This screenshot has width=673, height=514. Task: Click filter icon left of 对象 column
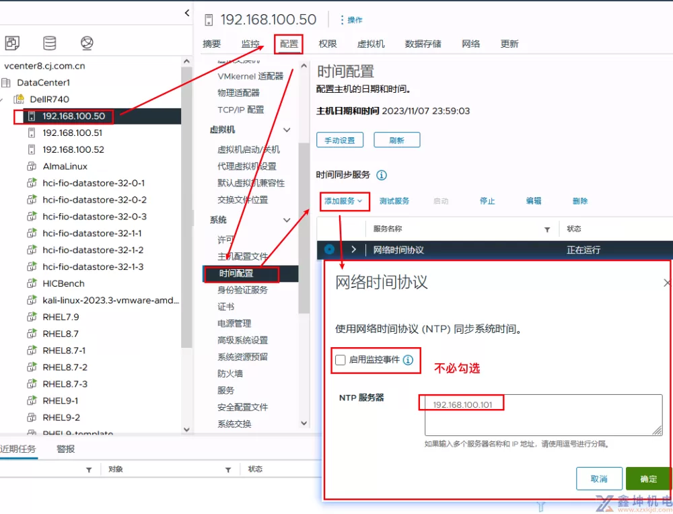(89, 470)
